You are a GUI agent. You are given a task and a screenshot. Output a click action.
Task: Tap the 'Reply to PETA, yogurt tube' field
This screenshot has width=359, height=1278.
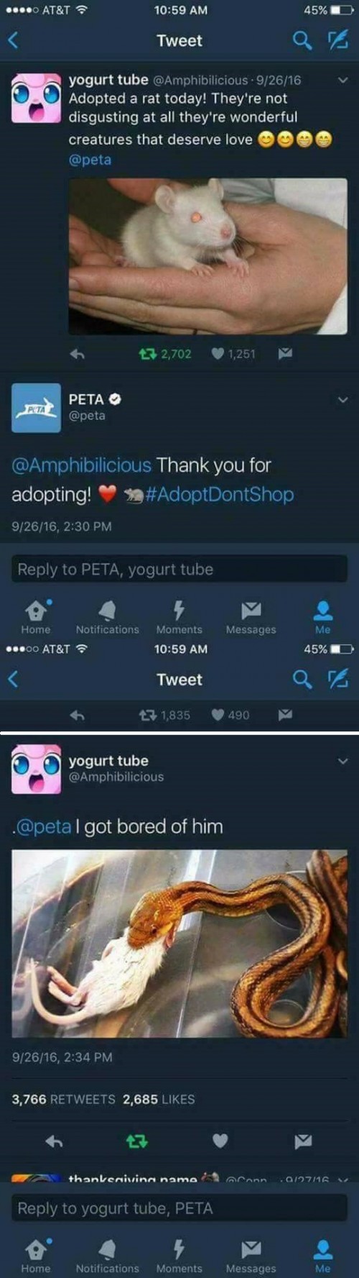coord(179,570)
